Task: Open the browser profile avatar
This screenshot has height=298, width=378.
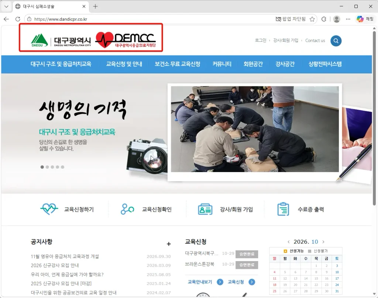Action: pyautogui.click(x=337, y=19)
